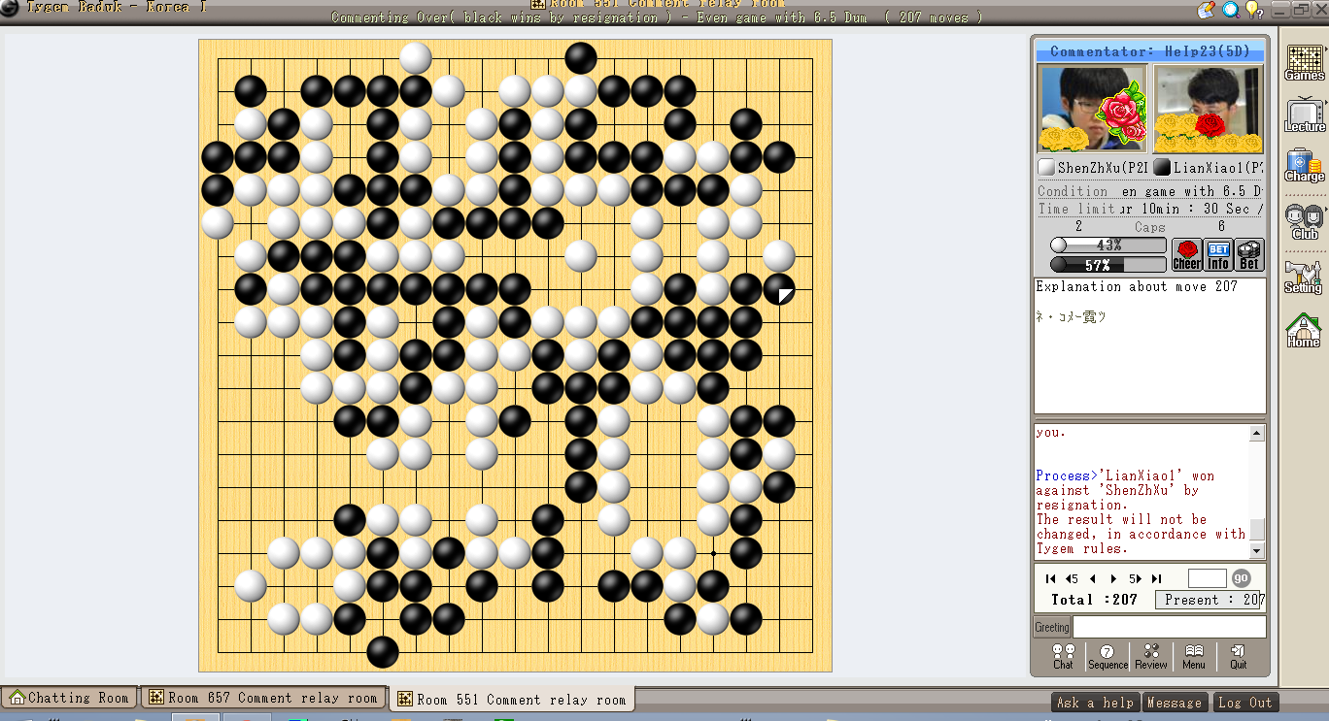Click the Condition row text
1329x721 pixels.
click(1150, 191)
